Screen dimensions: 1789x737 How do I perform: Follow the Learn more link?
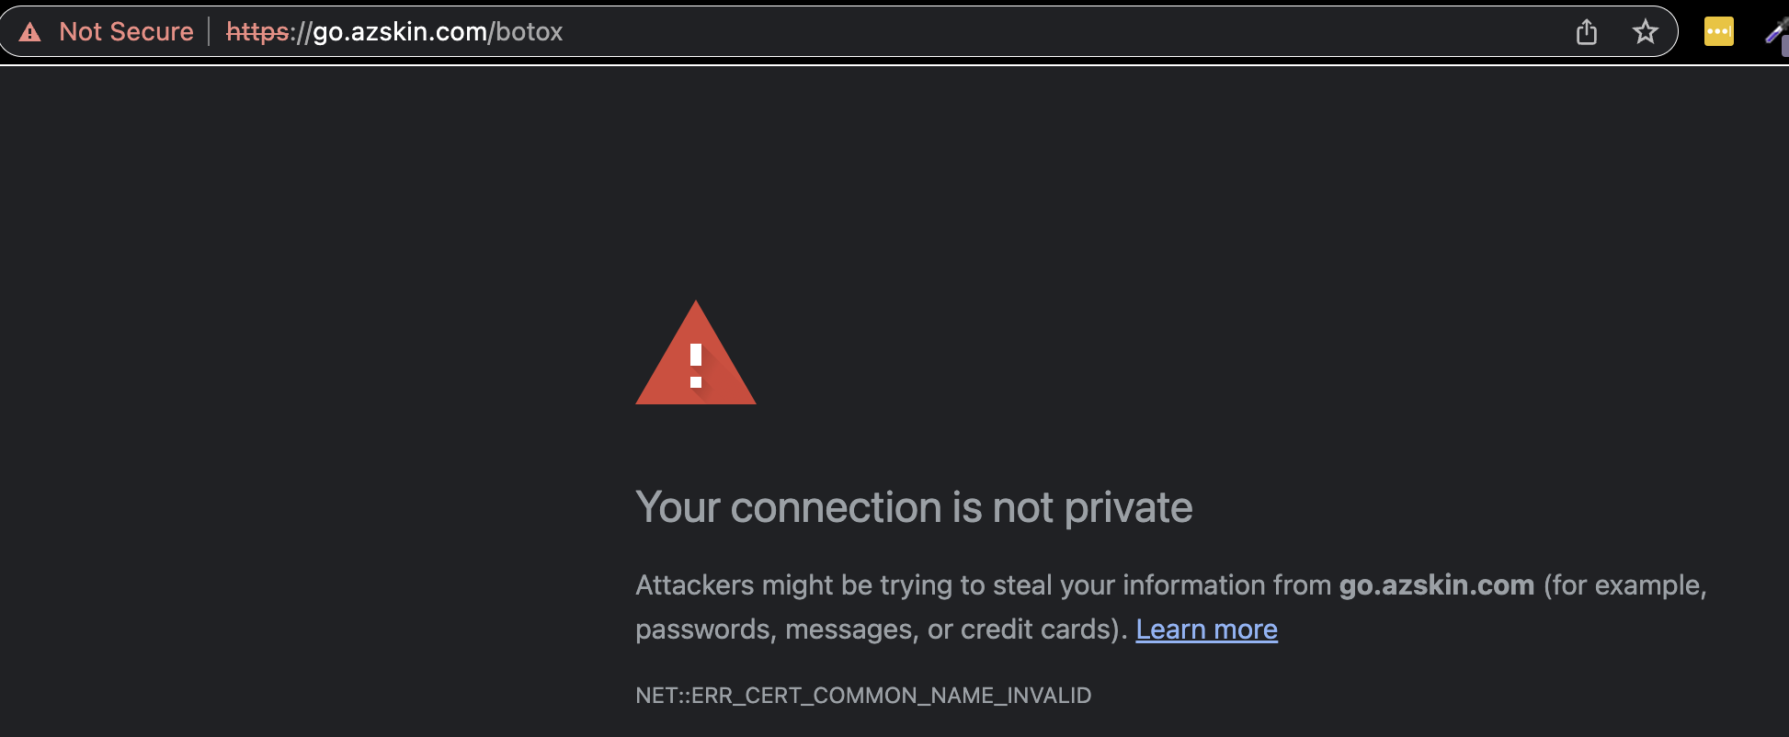[1206, 629]
